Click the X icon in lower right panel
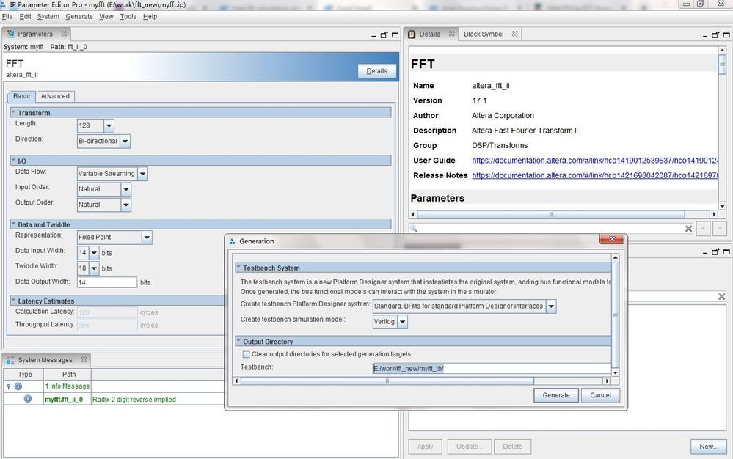The image size is (733, 459). (x=722, y=296)
